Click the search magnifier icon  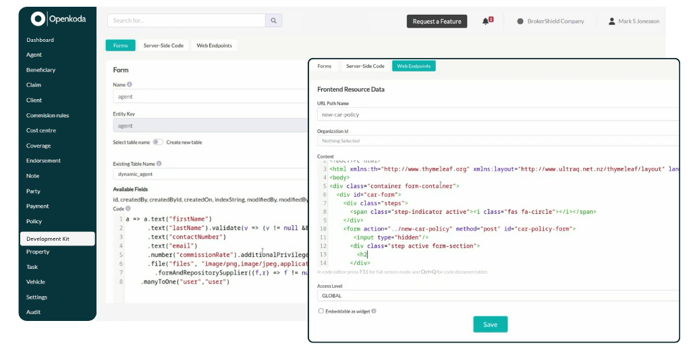click(273, 21)
